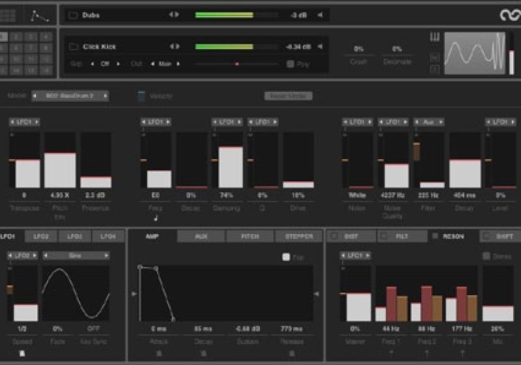
Task: Toggle the RESON effect on/off box
Action: coord(435,237)
